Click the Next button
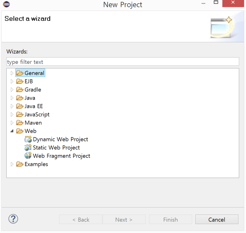This screenshot has height=233, width=246. coord(124,219)
